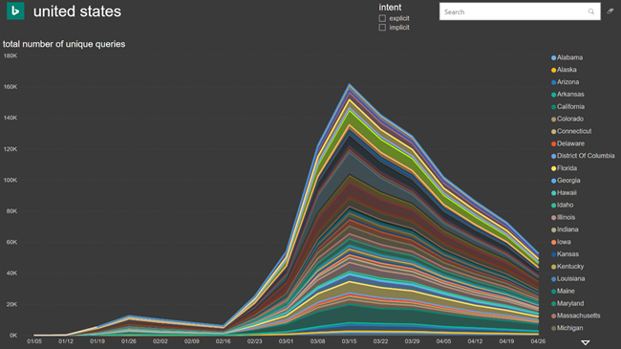The height and width of the screenshot is (349, 621).
Task: Click the 100K y-axis label
Action: point(11,180)
